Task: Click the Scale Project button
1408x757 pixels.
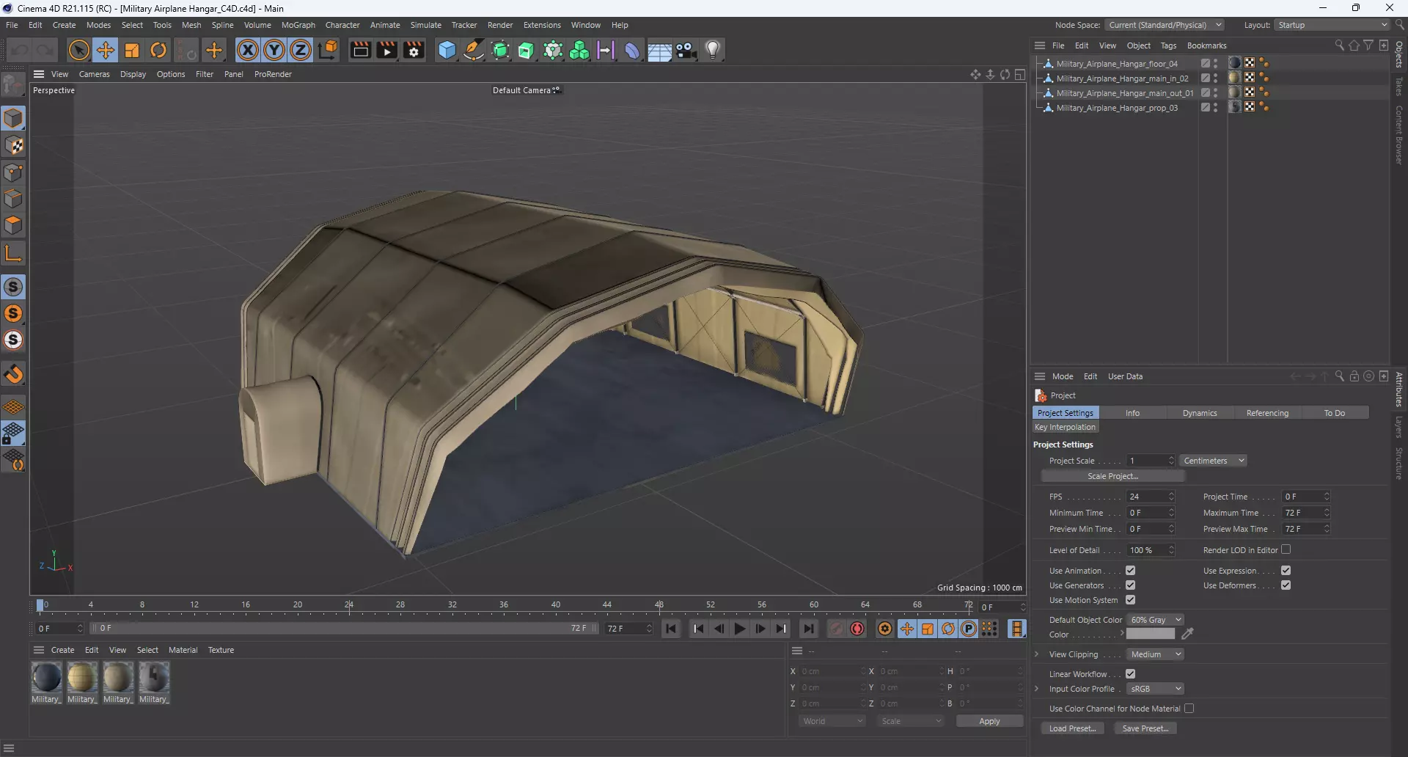Action: pyautogui.click(x=1112, y=476)
